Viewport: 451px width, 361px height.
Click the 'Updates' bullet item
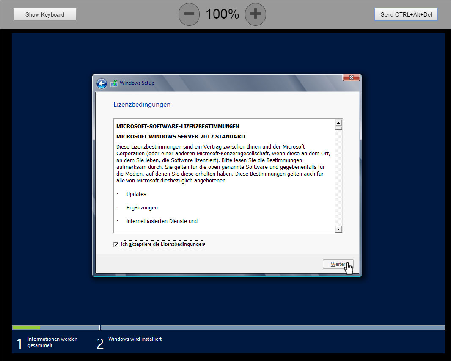[136, 194]
